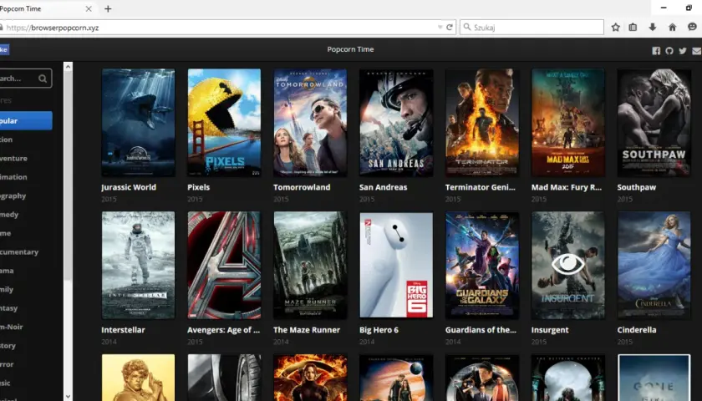Open the Terminator Genisys poster

tap(482, 123)
